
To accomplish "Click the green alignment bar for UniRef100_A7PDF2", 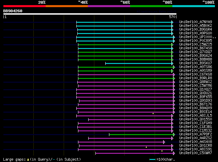I will pos(141,135).
